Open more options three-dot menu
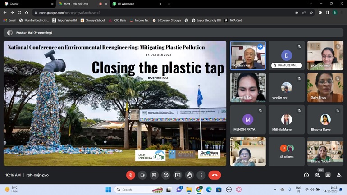The height and width of the screenshot is (195, 347). point(201,175)
